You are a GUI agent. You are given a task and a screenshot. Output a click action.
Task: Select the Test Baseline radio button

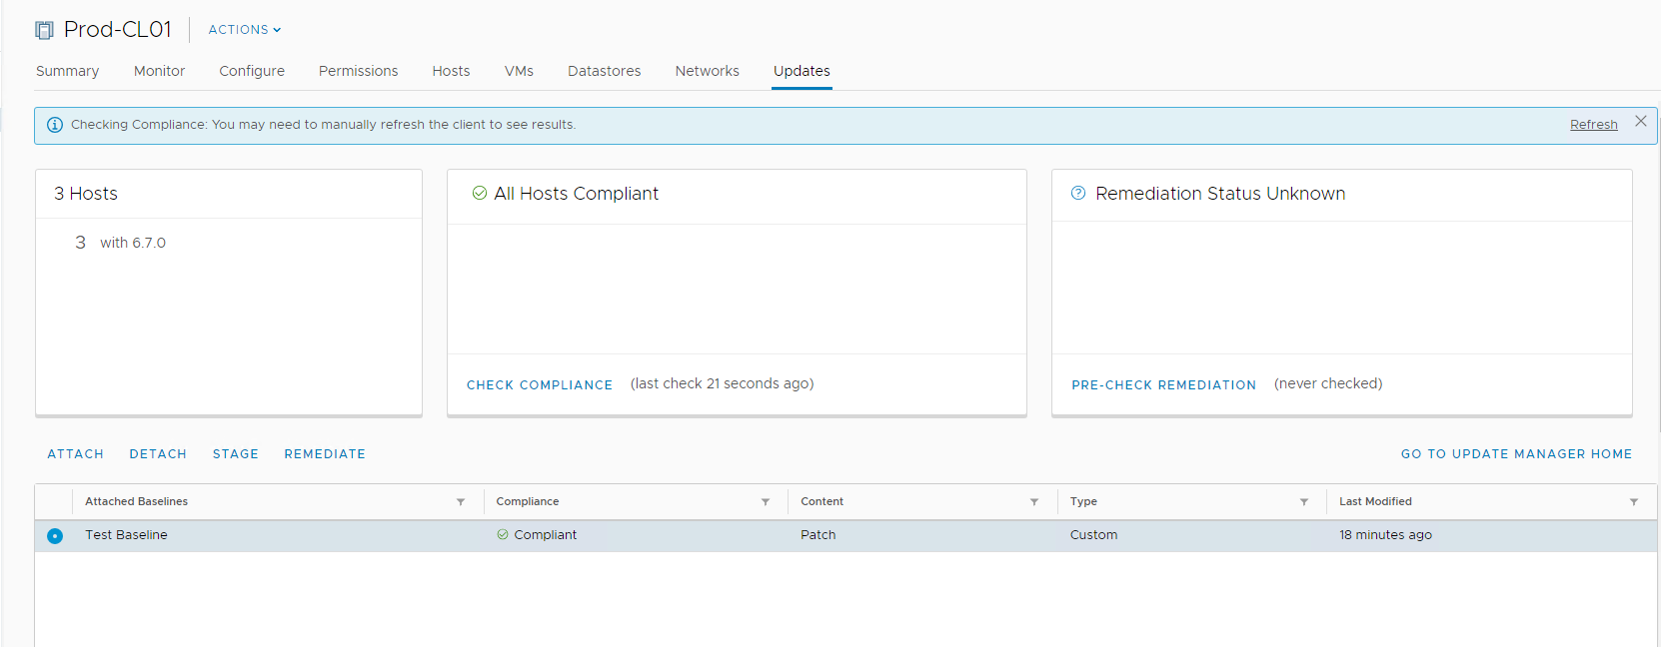coord(55,536)
